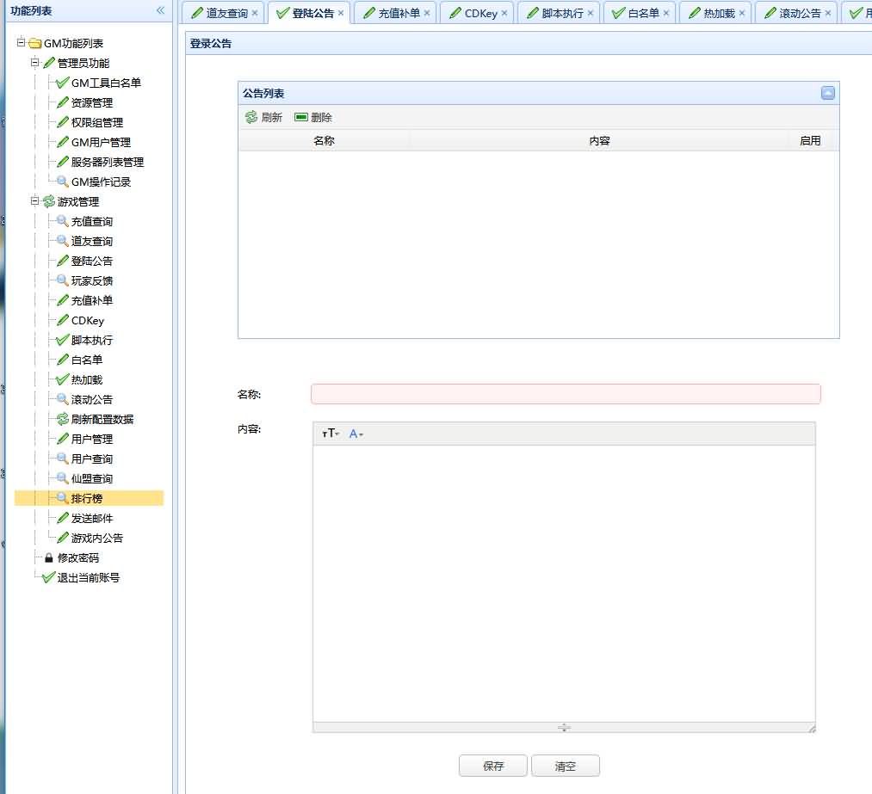Open the font color picker in editor
872x794 pixels.
coord(355,434)
